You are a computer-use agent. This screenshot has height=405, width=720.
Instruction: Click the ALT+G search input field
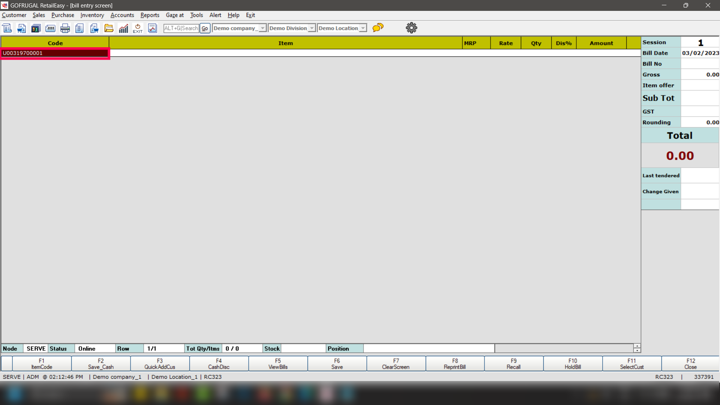181,28
